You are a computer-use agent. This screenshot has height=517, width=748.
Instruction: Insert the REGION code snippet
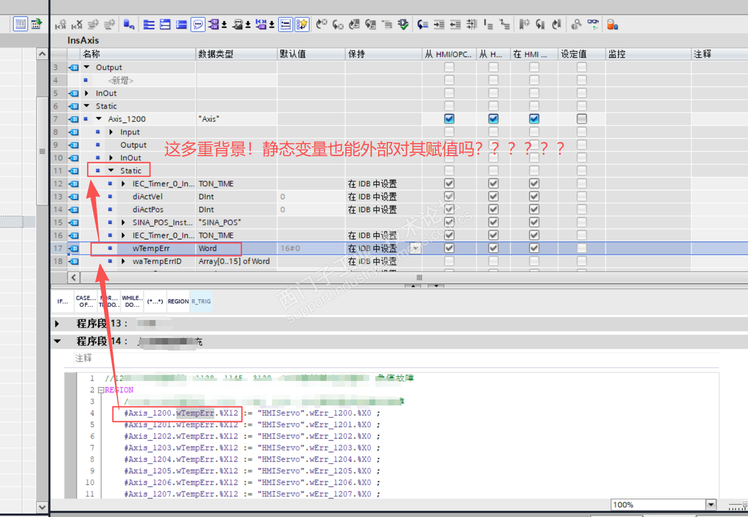(x=178, y=301)
